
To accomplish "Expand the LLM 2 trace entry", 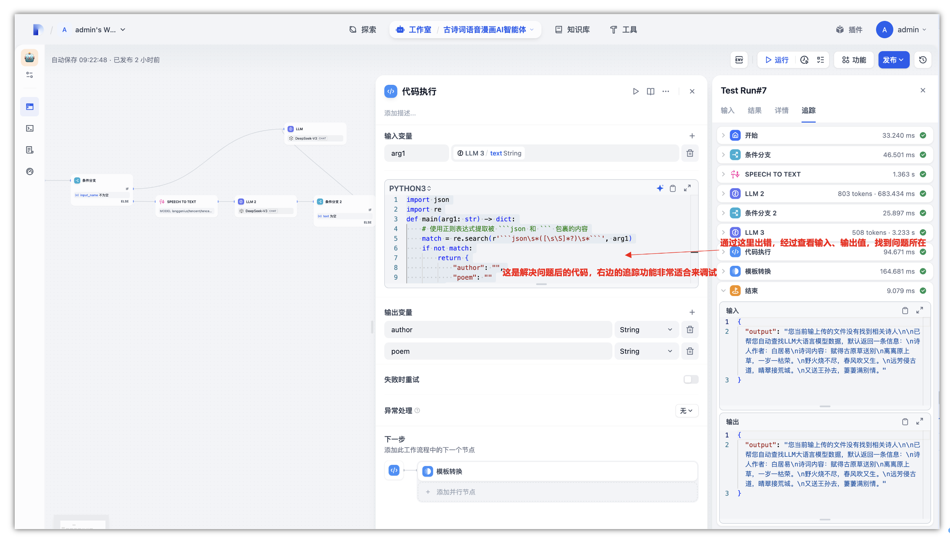I will click(723, 194).
